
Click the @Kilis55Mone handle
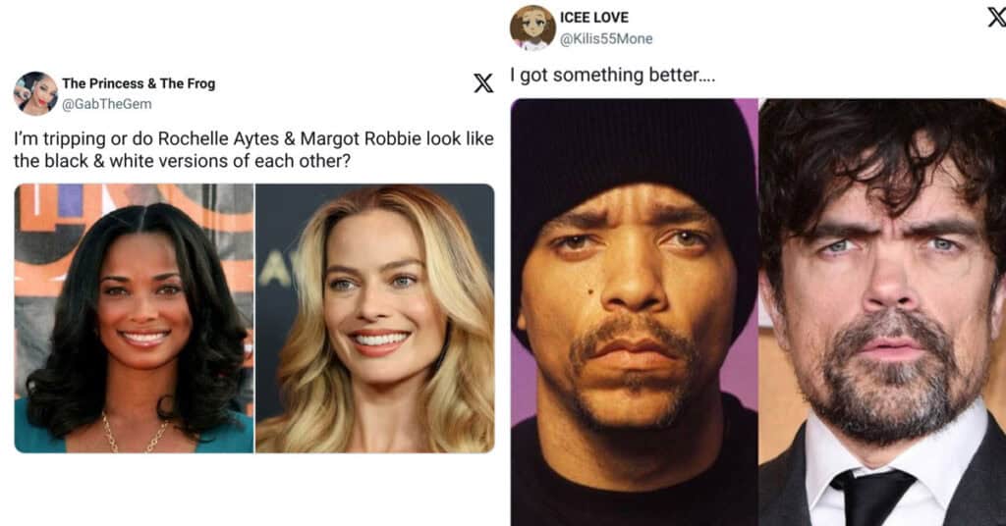pos(606,38)
